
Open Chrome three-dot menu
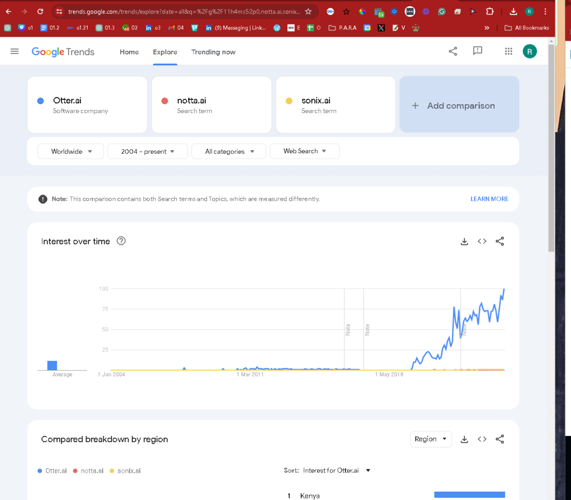(x=545, y=12)
